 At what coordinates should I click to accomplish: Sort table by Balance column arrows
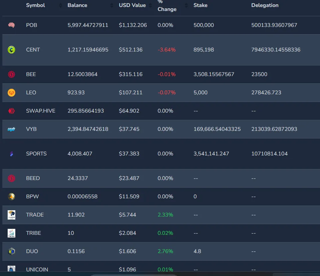pos(112,5)
